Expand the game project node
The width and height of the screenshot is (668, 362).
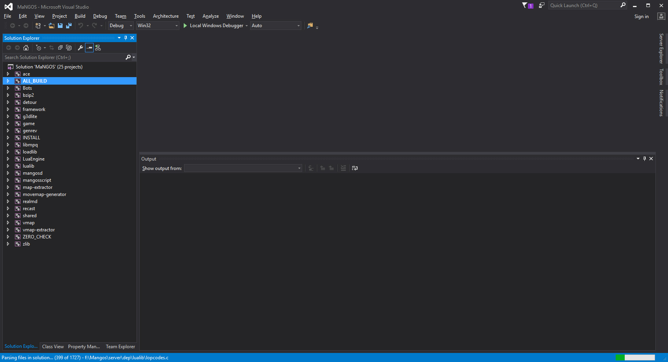tap(8, 124)
